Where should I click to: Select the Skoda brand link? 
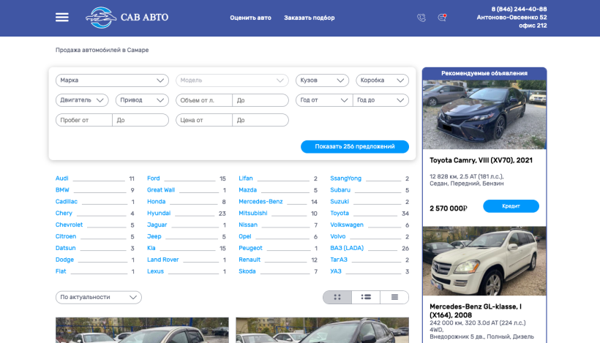(247, 271)
